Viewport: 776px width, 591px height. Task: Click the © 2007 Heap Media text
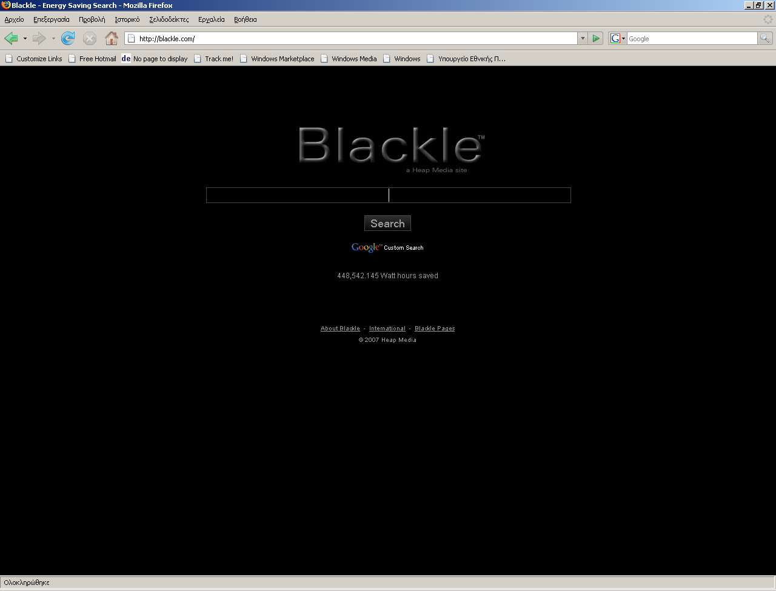coord(387,340)
